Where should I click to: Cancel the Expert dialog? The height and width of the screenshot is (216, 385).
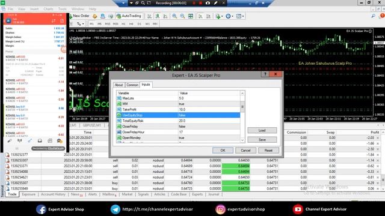coord(245,151)
